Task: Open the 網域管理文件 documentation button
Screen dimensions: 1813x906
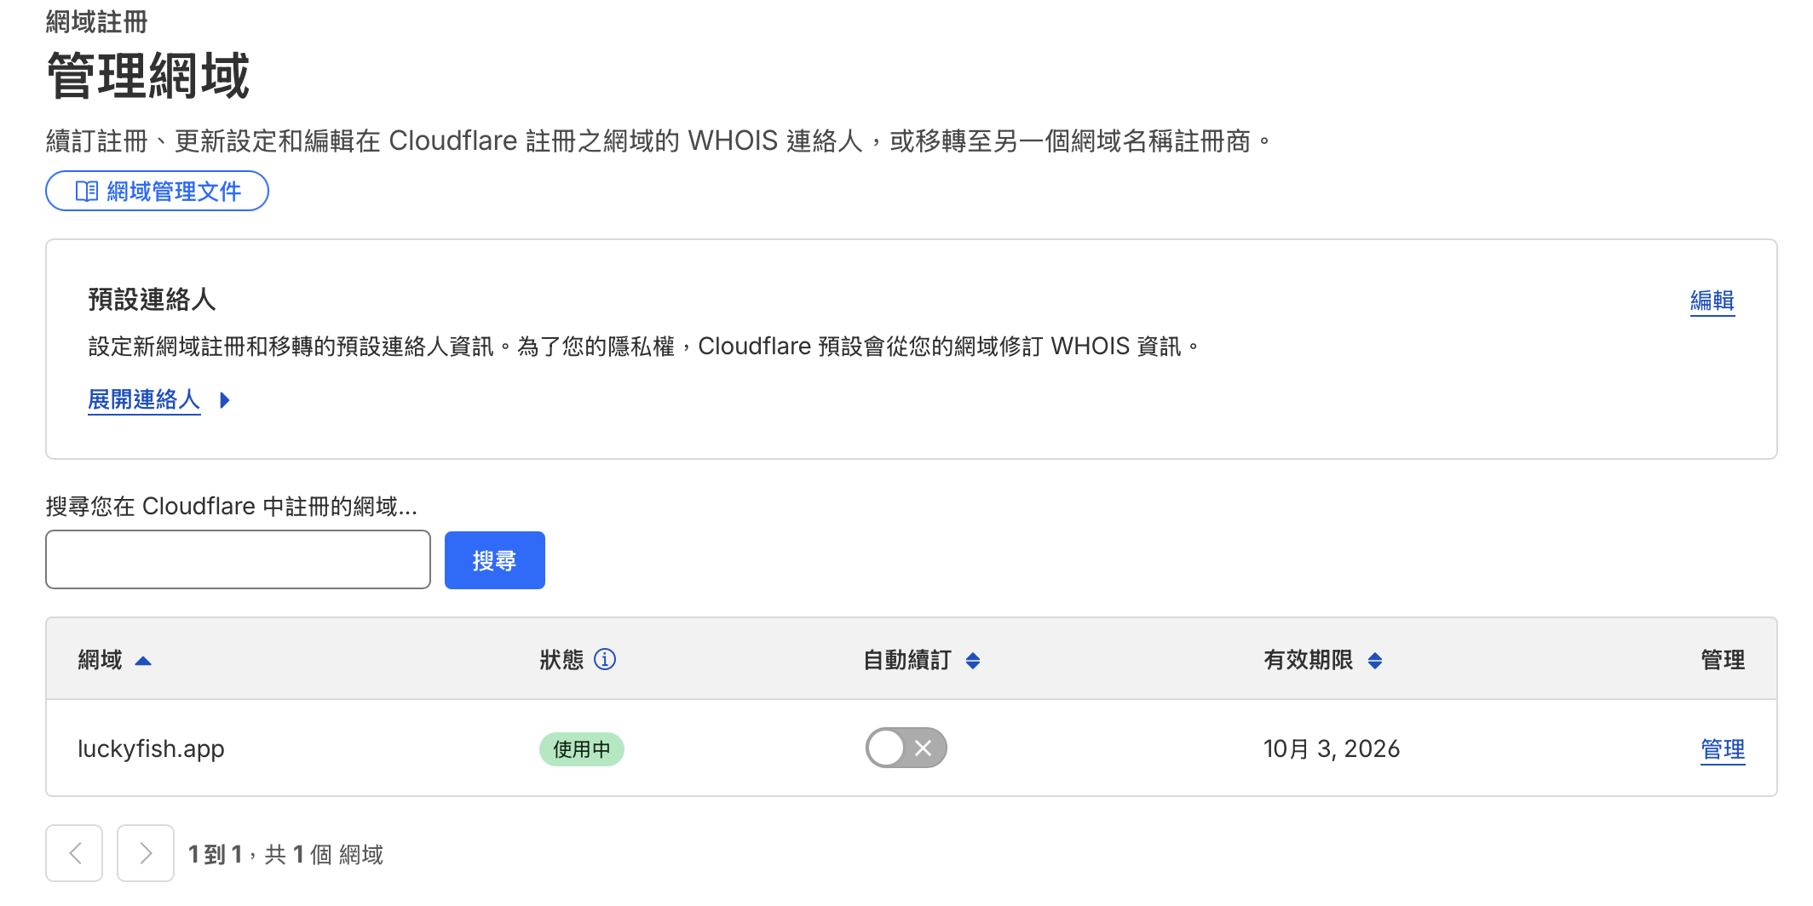Action: 158,191
